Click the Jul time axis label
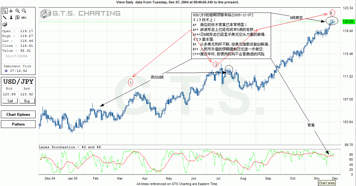This screenshot has width=356, height=186. point(218,178)
